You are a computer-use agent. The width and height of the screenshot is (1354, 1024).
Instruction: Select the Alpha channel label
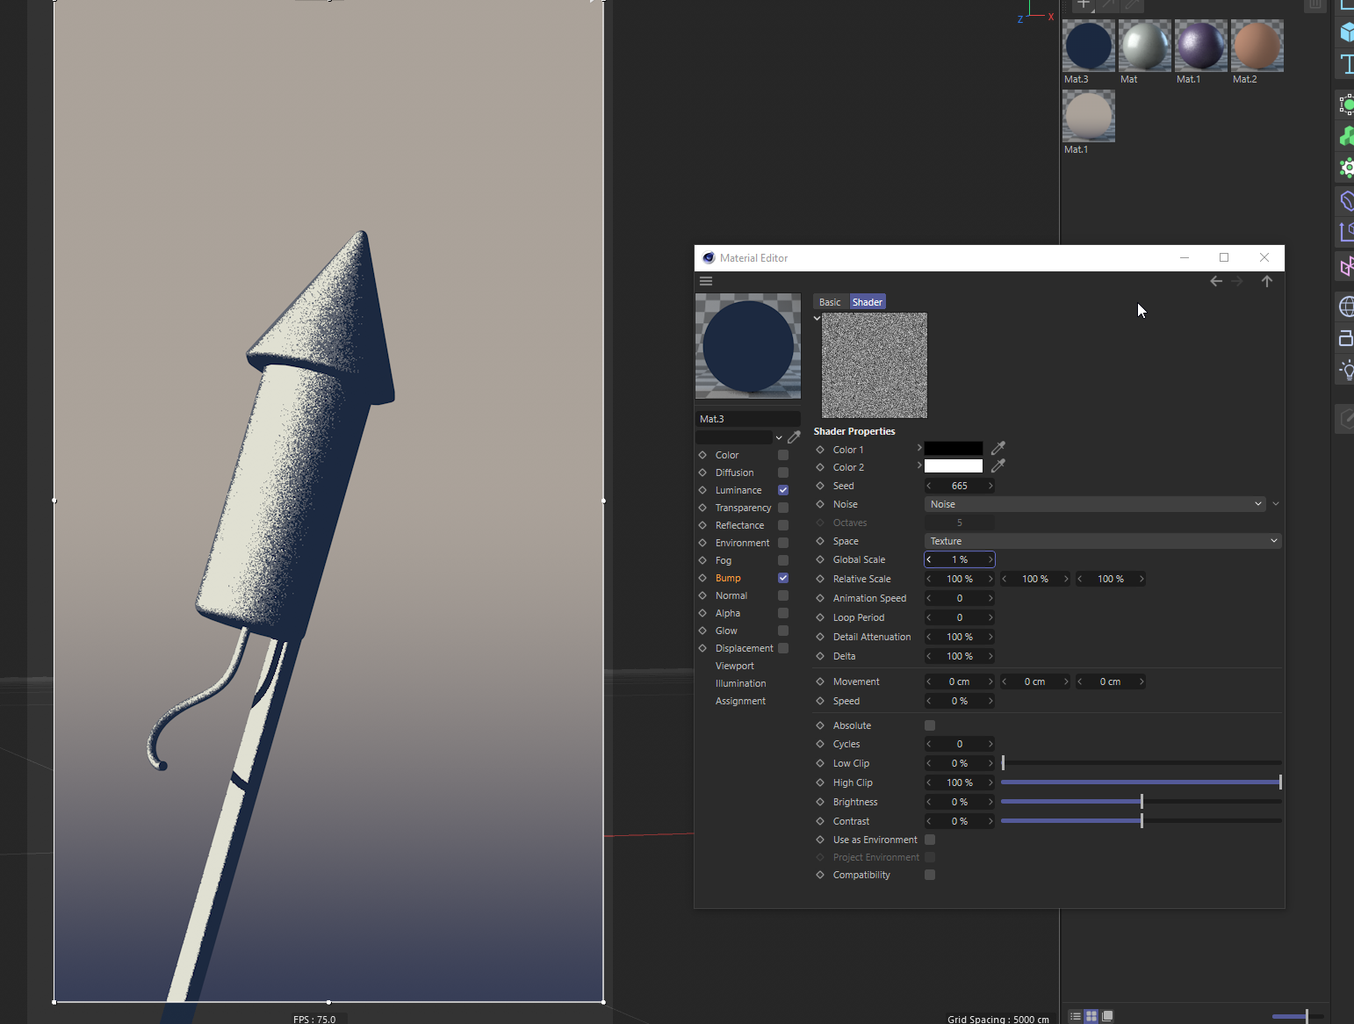728,613
